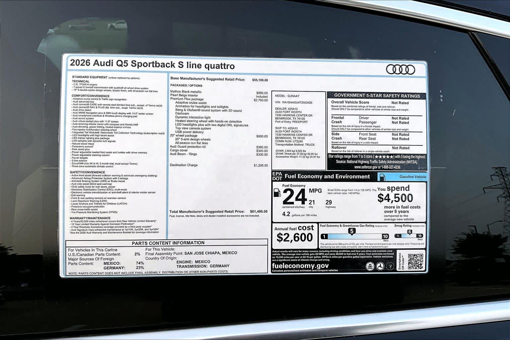Click the five stars graphic in ratings footer
Image resolution: width=510 pixels, height=340 pixels.
coord(384,157)
